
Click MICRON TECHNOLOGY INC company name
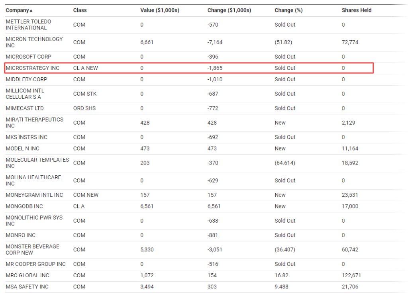click(34, 42)
